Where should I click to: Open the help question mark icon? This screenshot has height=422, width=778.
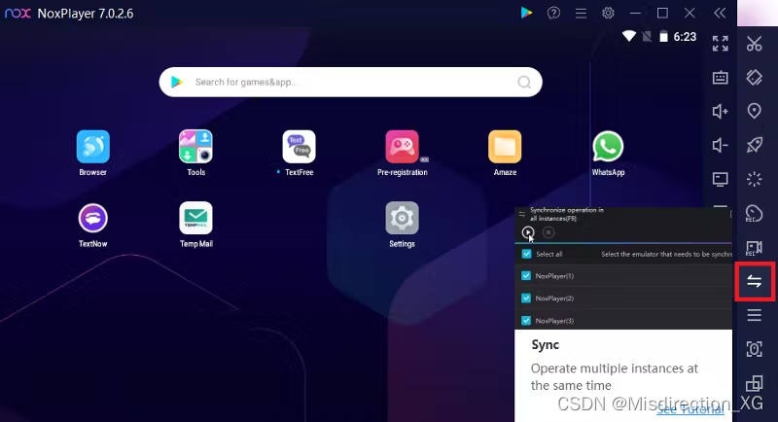(553, 13)
